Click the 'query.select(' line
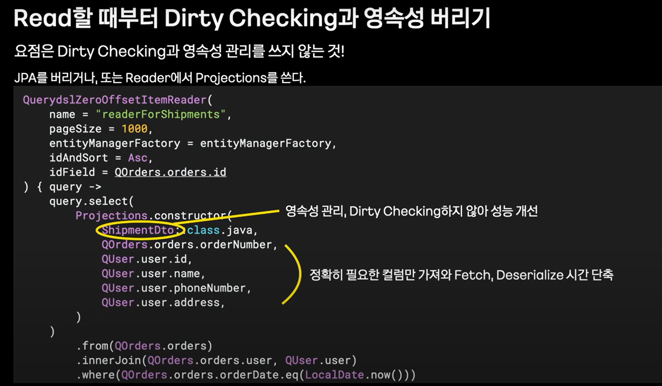662x386 pixels. pos(92,201)
